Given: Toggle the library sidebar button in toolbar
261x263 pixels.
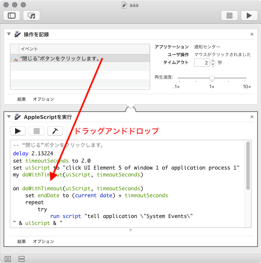Looking at the screenshot, I should pos(12,16).
